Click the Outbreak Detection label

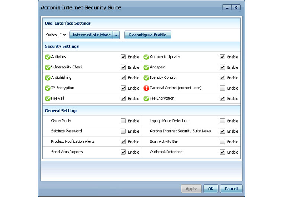166,152
